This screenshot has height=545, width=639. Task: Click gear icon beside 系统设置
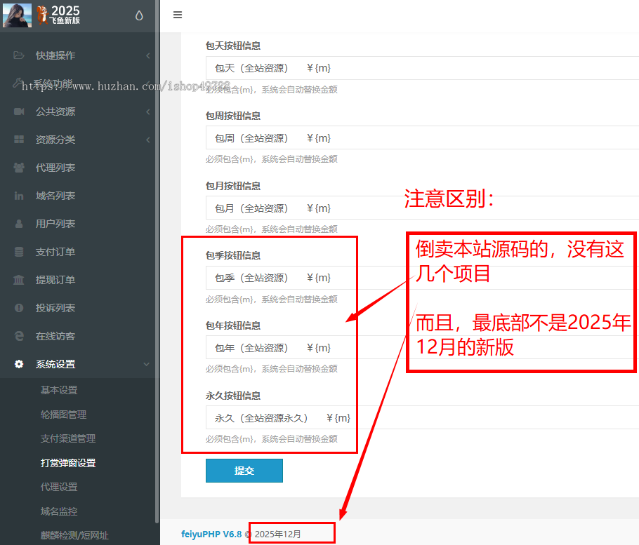point(19,364)
